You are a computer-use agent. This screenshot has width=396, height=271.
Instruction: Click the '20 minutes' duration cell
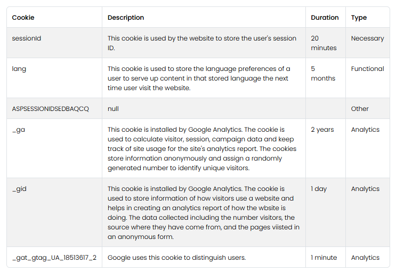coord(324,43)
